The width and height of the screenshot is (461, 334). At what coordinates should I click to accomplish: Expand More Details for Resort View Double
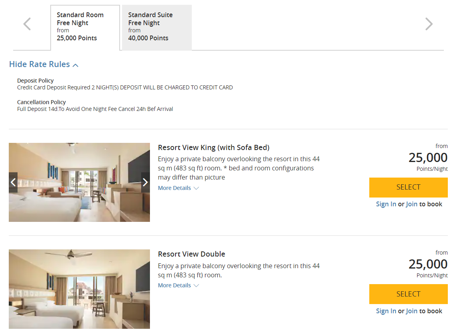click(x=178, y=285)
